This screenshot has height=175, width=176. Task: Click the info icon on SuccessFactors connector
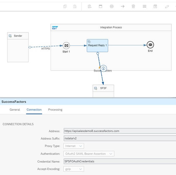pos(103,68)
